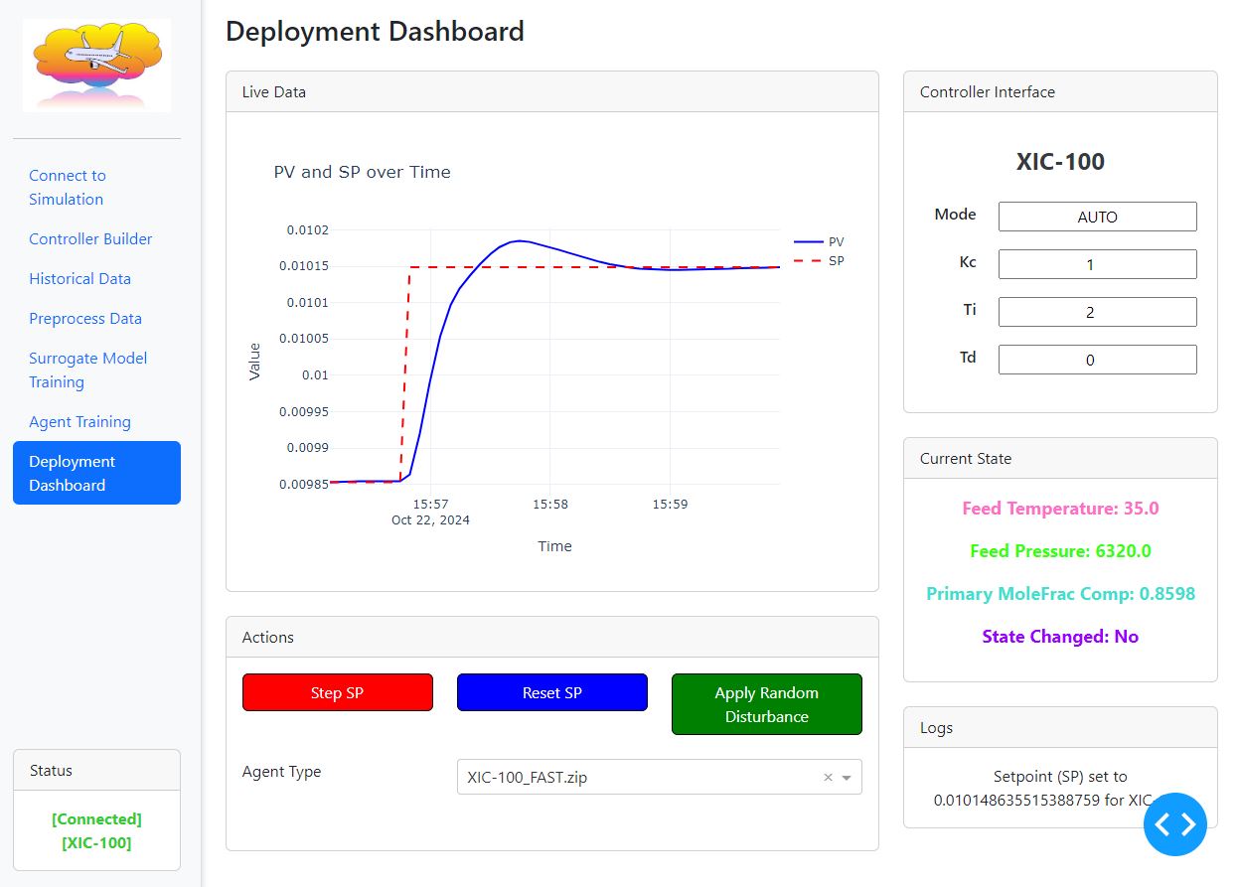Clear the Agent Type selection with the x icon
Image resolution: width=1238 pixels, height=887 pixels.
click(x=828, y=778)
